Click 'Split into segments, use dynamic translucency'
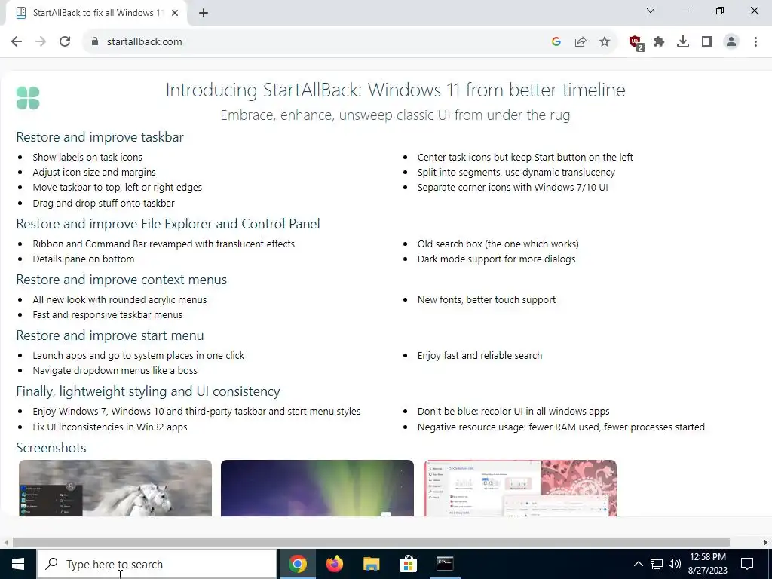 pyautogui.click(x=516, y=173)
